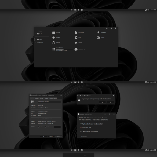Confirm deletion with Yes button
The width and height of the screenshot is (157, 157).
[x=102, y=102]
